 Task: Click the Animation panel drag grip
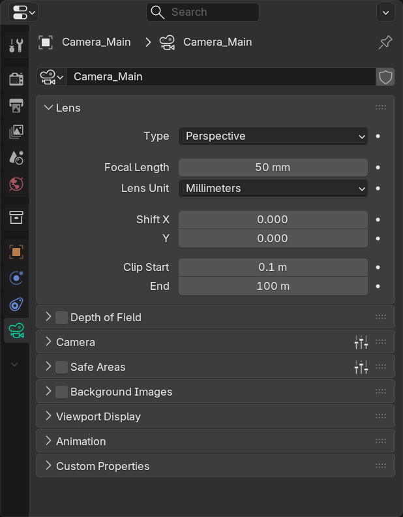tap(381, 441)
